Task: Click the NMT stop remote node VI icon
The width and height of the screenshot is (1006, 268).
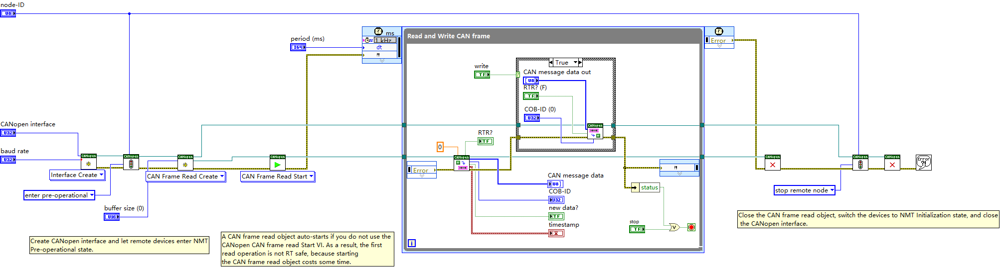Action: pyautogui.click(x=860, y=163)
